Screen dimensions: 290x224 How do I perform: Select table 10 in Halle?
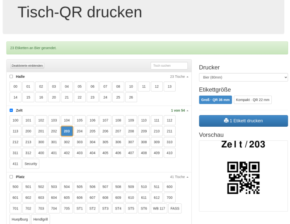click(131, 87)
